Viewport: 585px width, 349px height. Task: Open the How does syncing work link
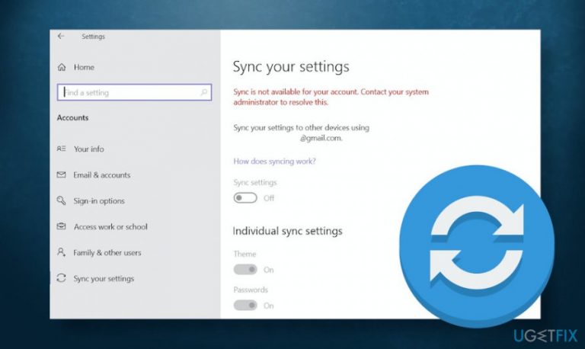pyautogui.click(x=274, y=162)
